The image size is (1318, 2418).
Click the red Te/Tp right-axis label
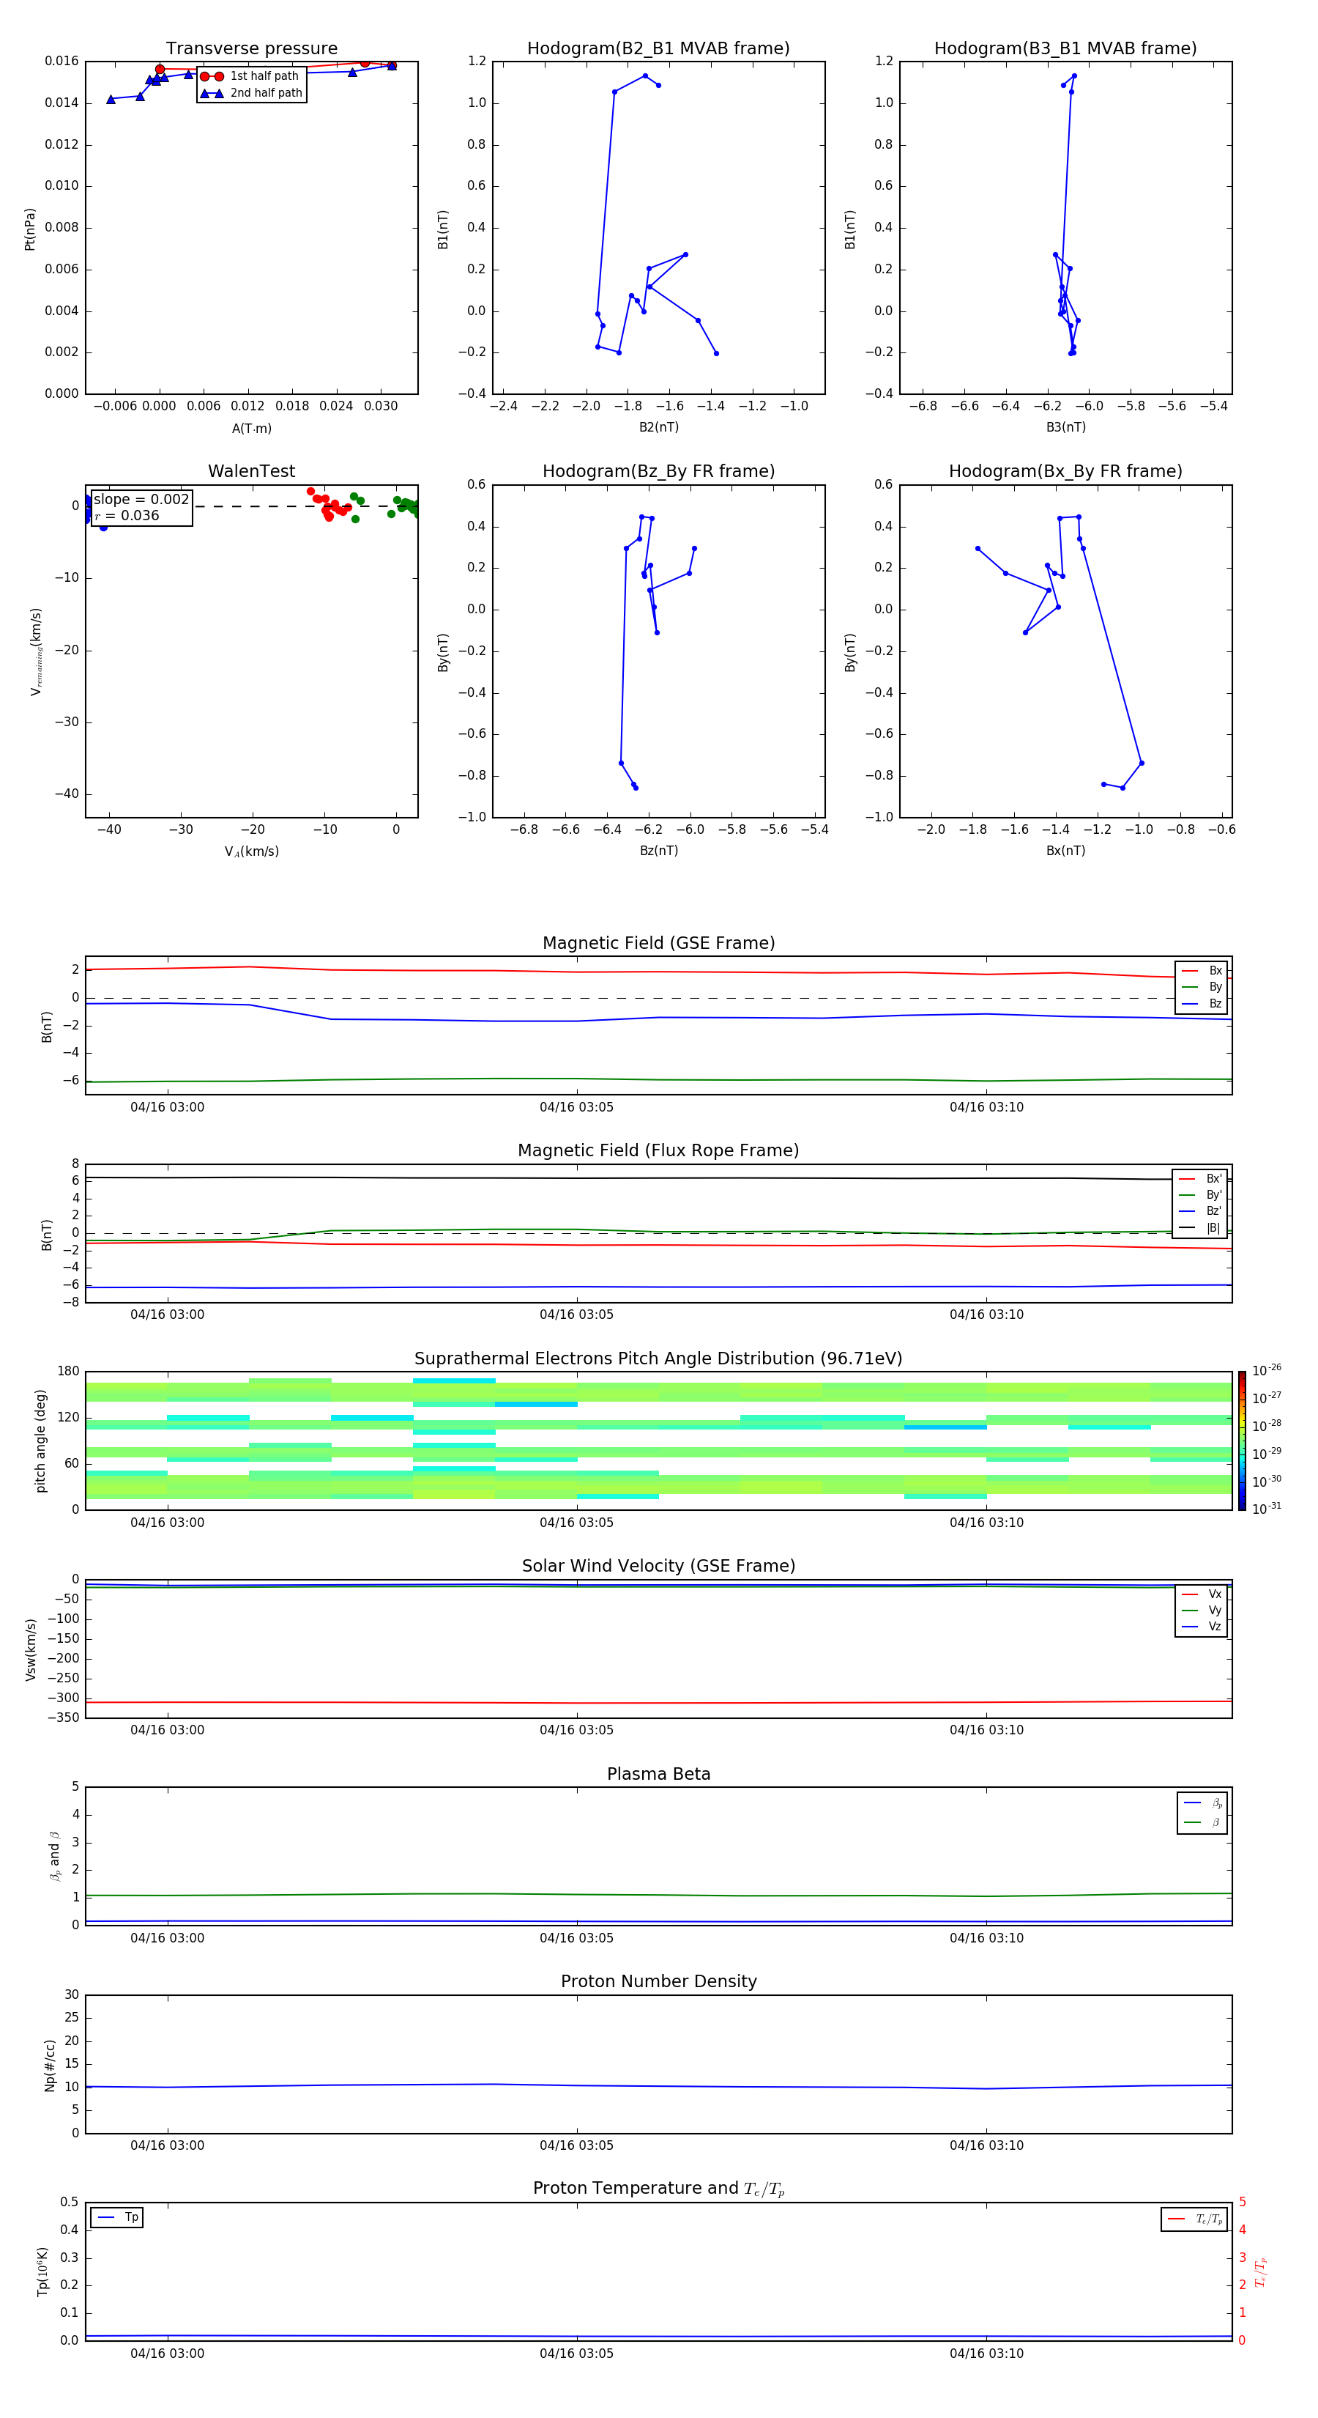point(1261,2271)
